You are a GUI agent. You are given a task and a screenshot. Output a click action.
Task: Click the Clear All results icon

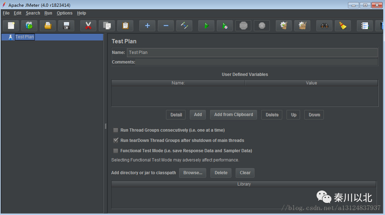click(x=302, y=26)
